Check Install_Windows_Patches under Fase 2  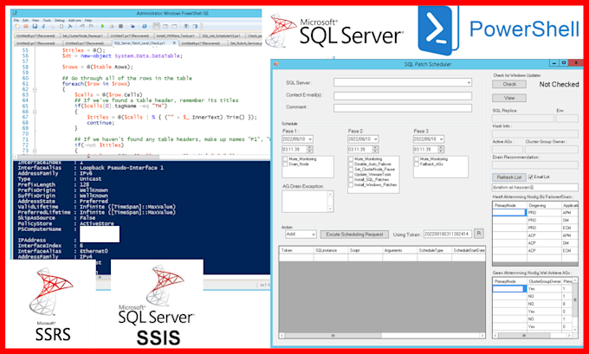pyautogui.click(x=351, y=185)
